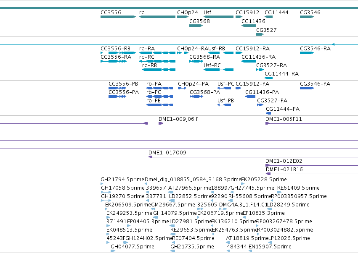The height and width of the screenshot is (253, 358).
Task: Click EST GH04077.5prime
Action: [113, 251]
